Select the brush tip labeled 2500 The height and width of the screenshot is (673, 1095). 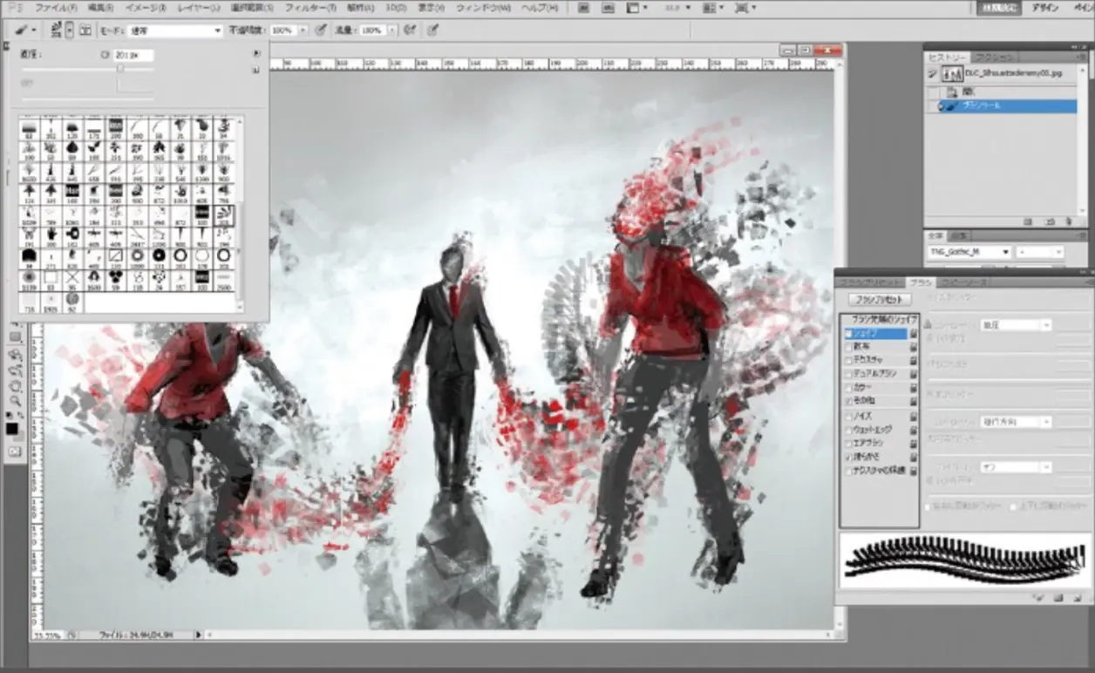pos(224,280)
